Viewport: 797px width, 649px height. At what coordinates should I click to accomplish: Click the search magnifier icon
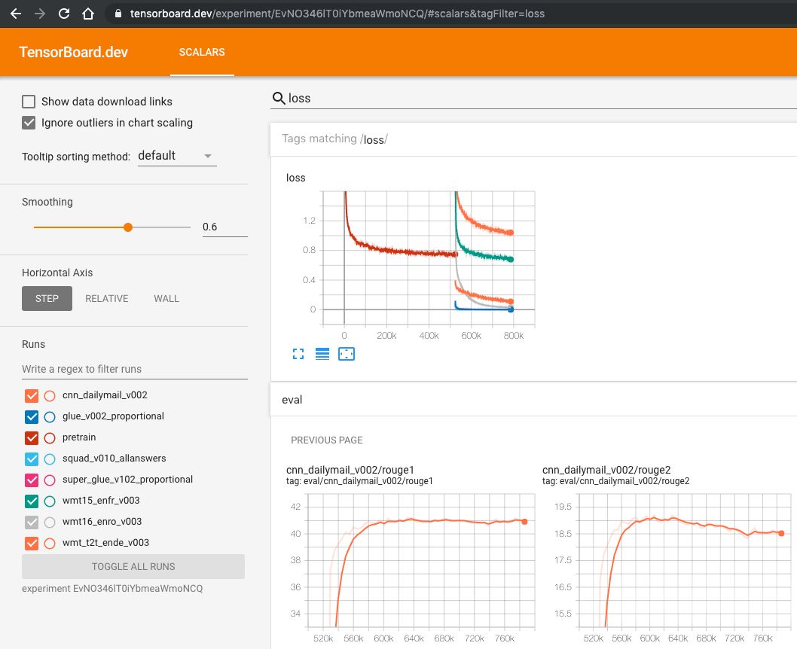(279, 98)
